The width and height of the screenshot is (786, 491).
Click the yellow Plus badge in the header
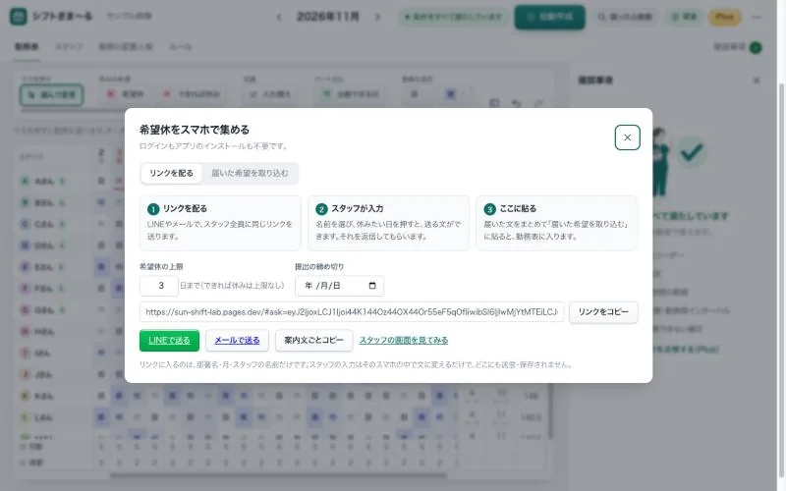tap(724, 17)
